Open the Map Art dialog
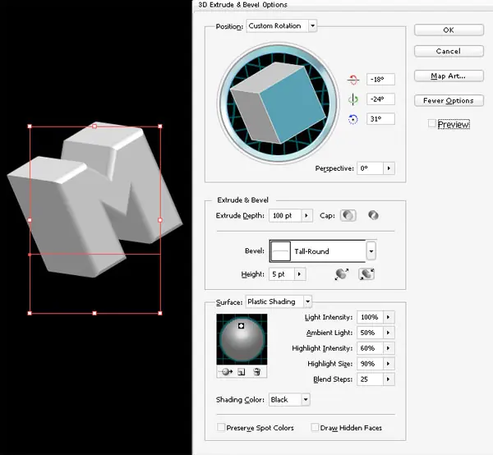Viewport: 493px width, 455px height. point(449,76)
